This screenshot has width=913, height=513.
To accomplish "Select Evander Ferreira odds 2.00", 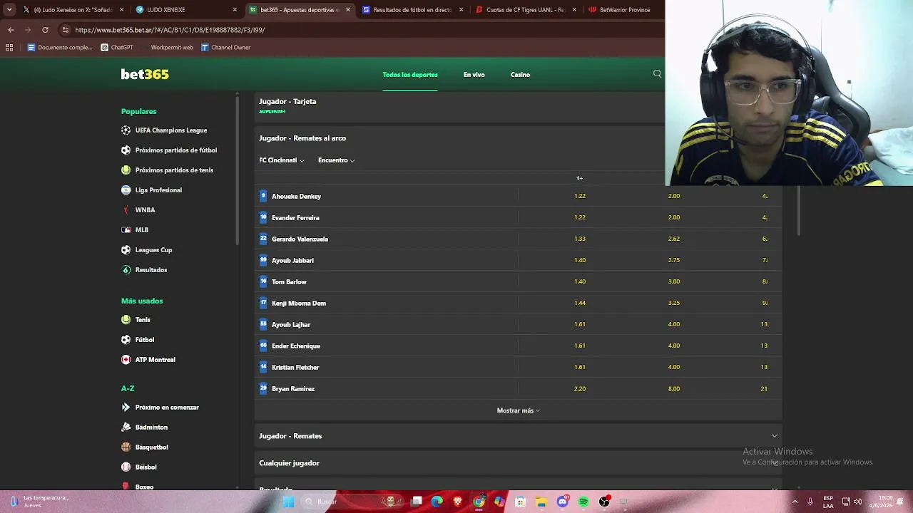I will point(674,217).
